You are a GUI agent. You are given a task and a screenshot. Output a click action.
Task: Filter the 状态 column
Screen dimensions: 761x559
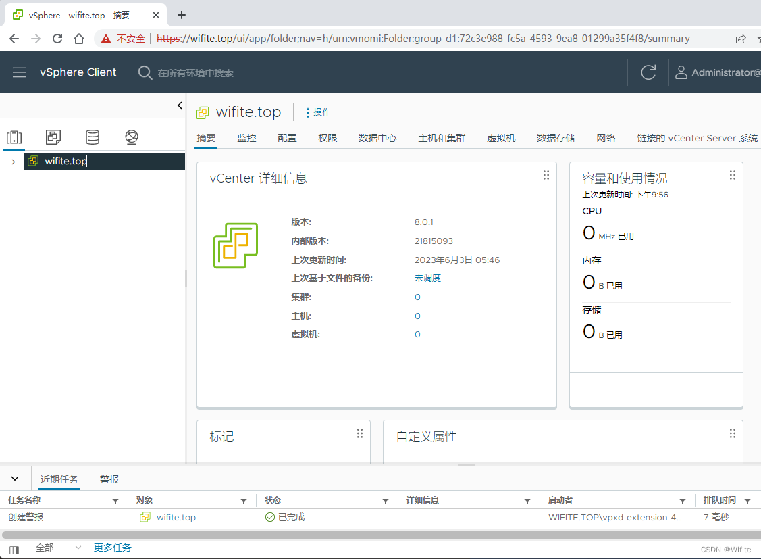coord(386,501)
